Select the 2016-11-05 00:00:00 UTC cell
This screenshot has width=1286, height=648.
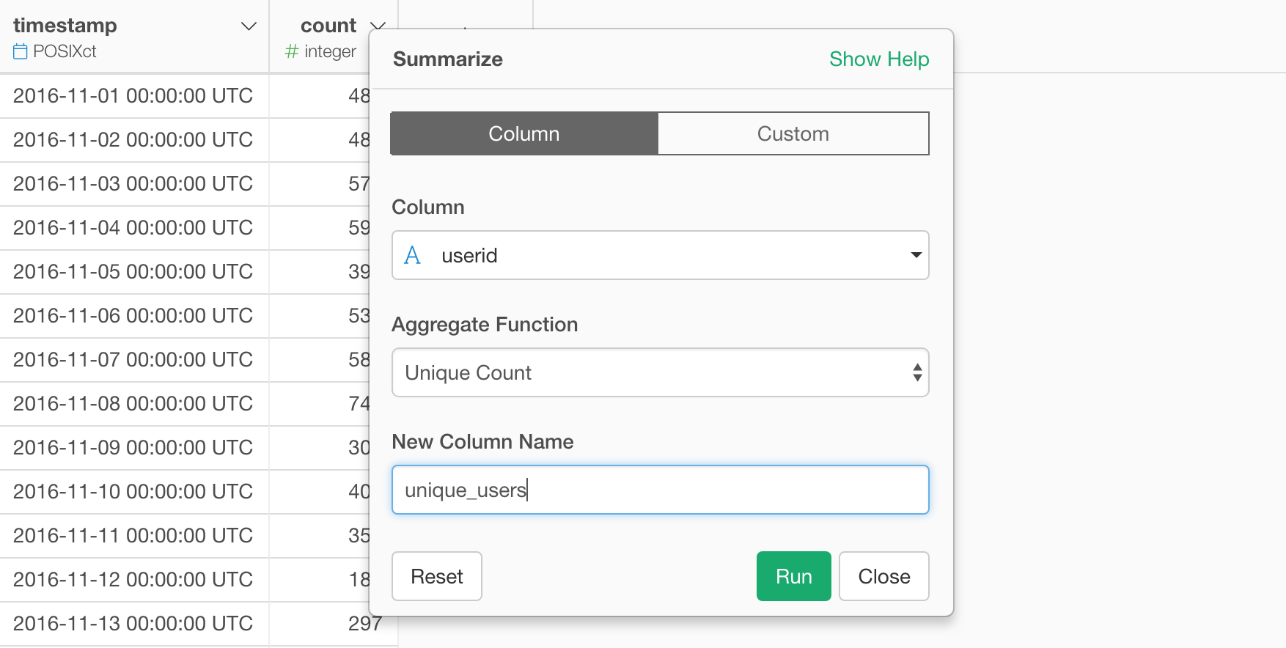pos(133,272)
